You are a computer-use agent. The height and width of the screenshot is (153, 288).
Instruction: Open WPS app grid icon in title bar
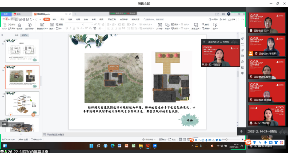tap(223, 14)
